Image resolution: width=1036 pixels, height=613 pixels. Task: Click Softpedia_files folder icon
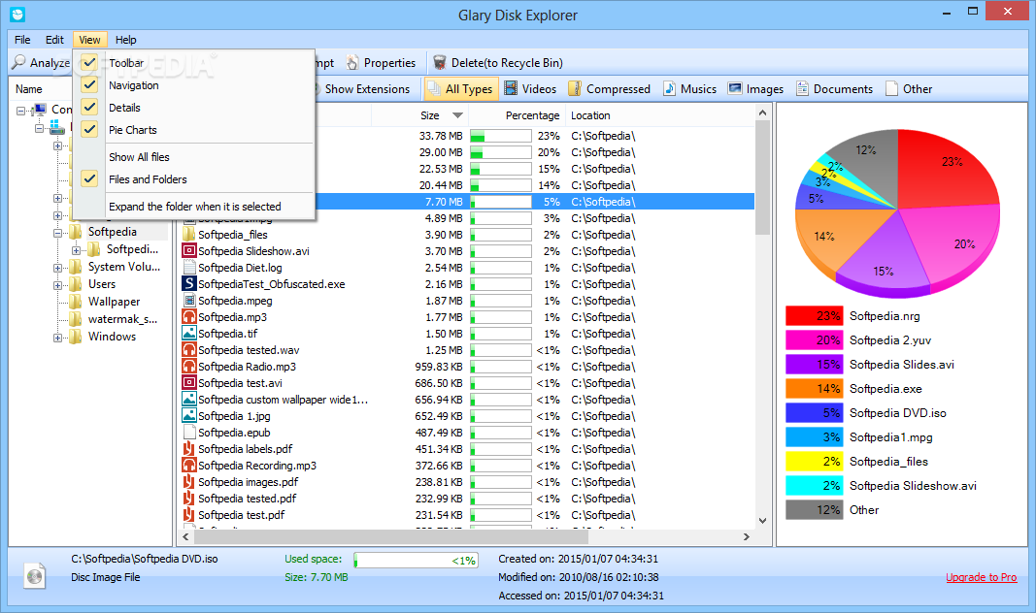point(189,235)
